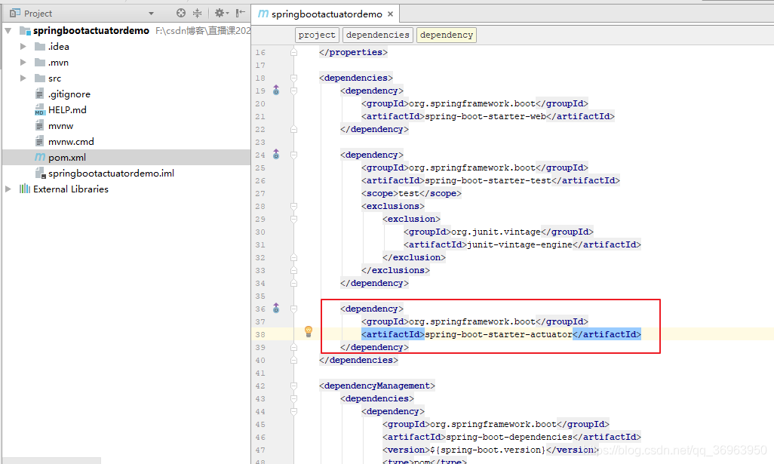
Task: Click spring-boot-starter-actuator text on line 38
Action: 499,335
